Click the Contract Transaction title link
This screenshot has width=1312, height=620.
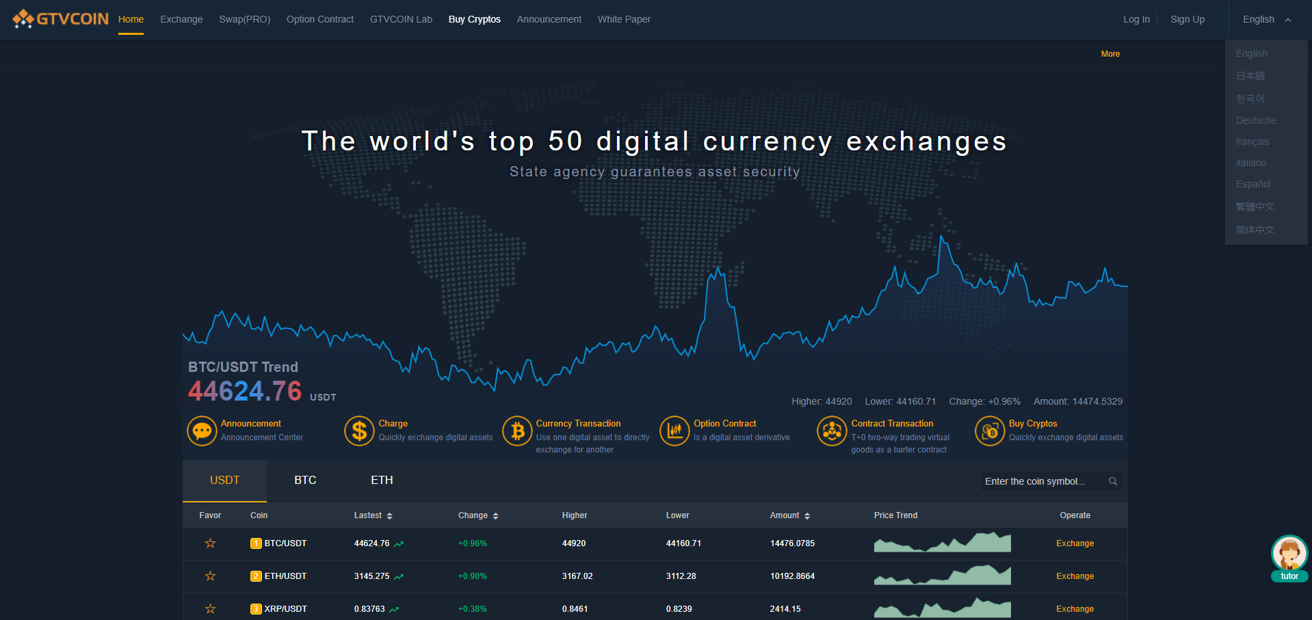[892, 424]
